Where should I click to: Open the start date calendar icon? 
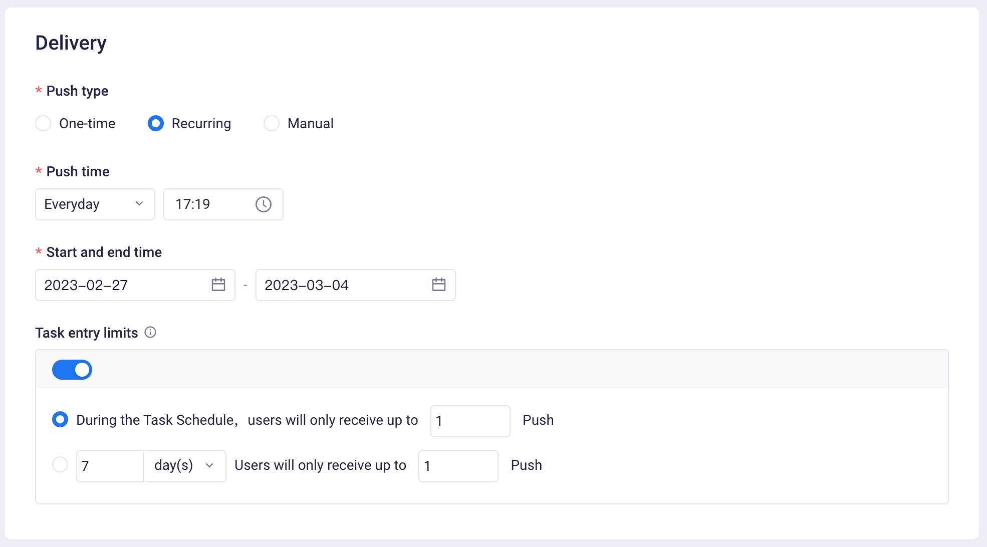(x=218, y=285)
